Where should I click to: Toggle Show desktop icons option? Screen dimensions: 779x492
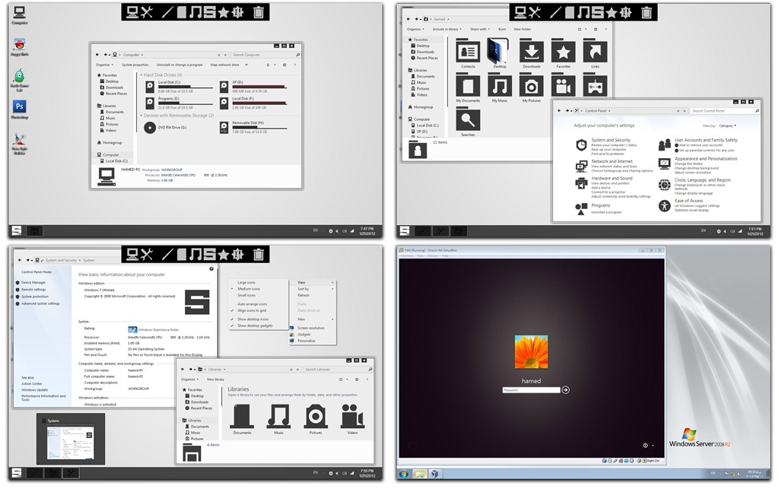pos(253,319)
